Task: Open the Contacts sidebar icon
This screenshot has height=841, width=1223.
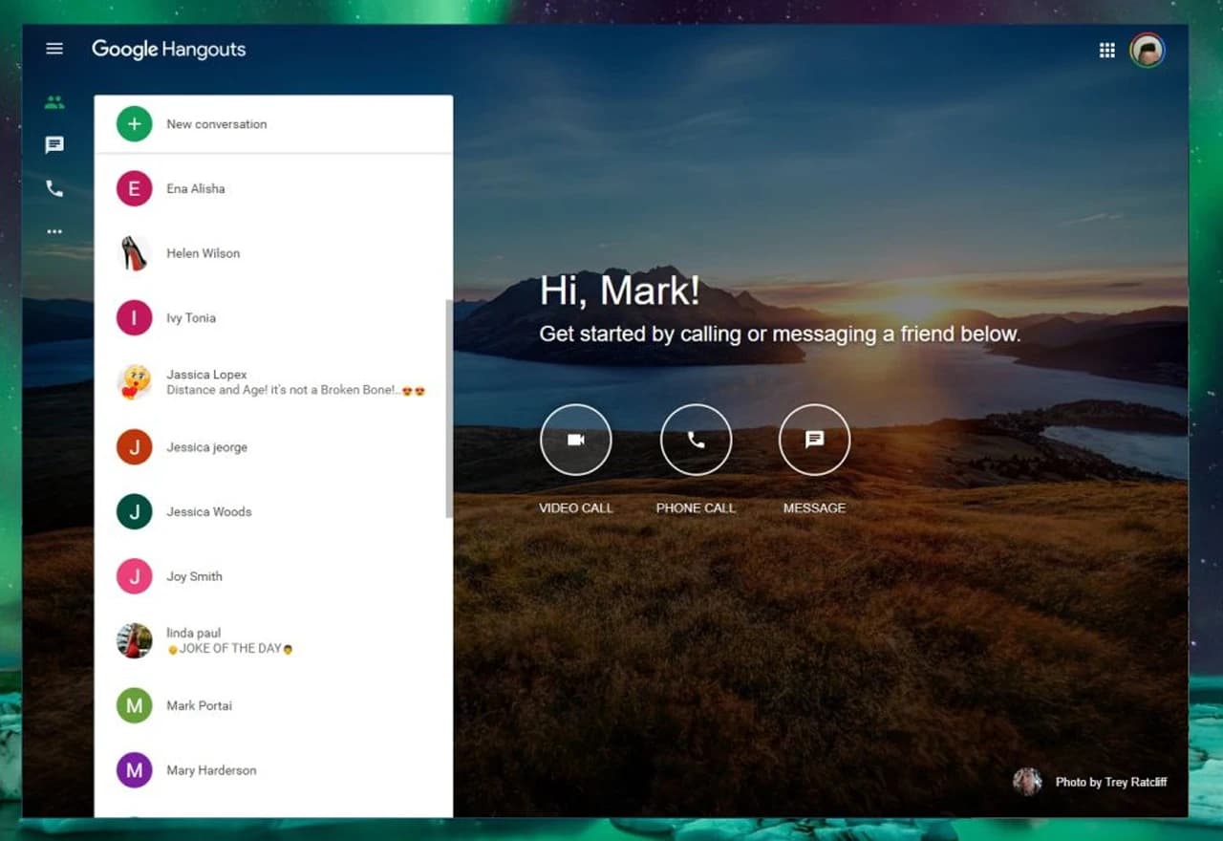Action: pyautogui.click(x=54, y=102)
